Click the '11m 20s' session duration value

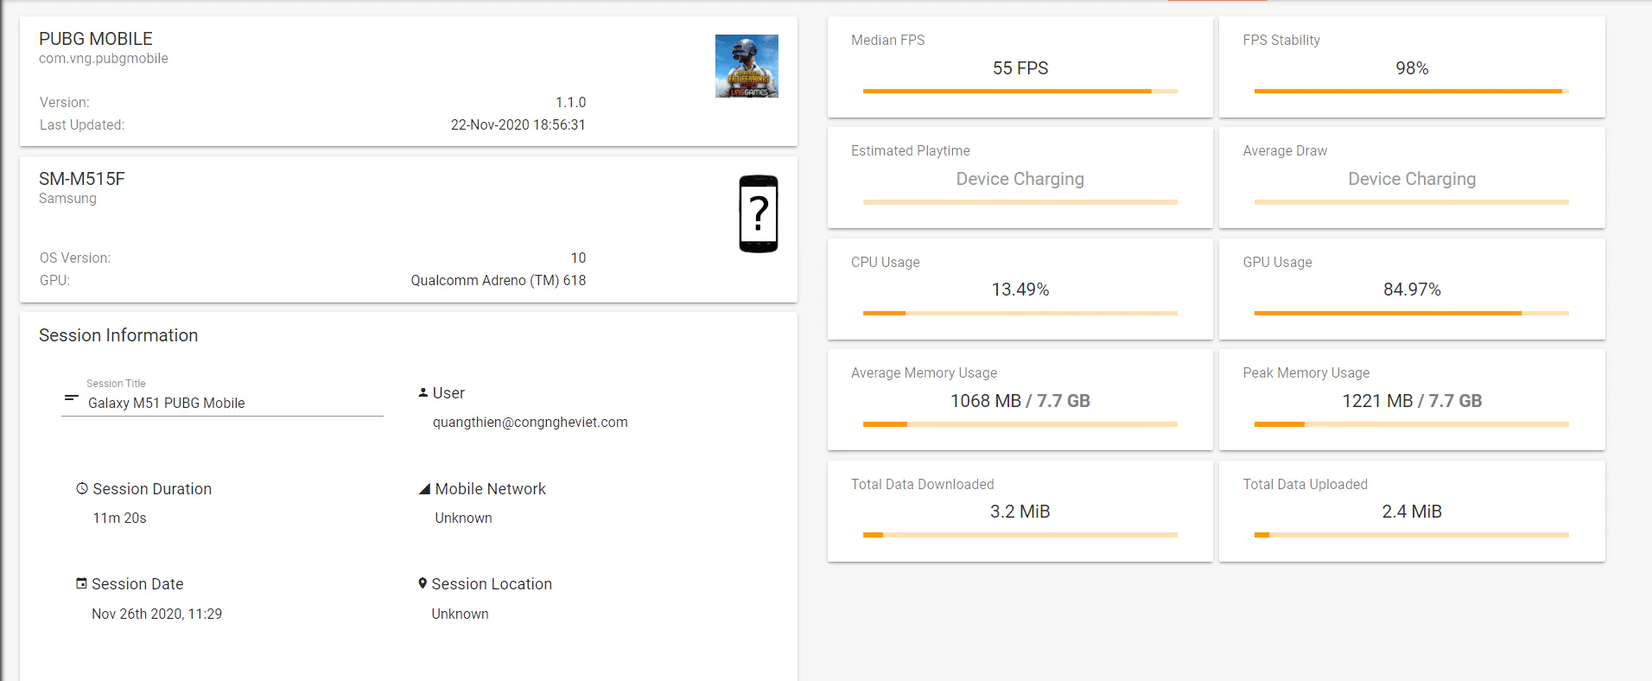coord(120,519)
